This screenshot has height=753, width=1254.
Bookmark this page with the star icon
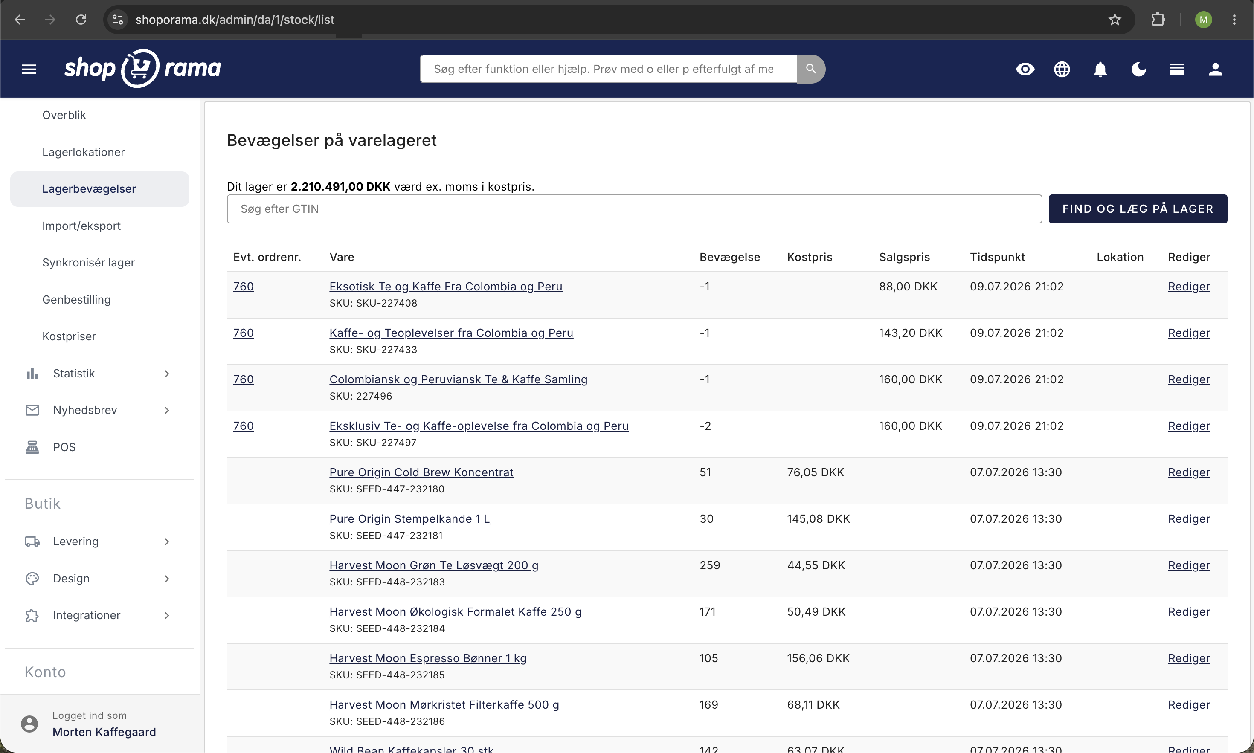coord(1115,20)
